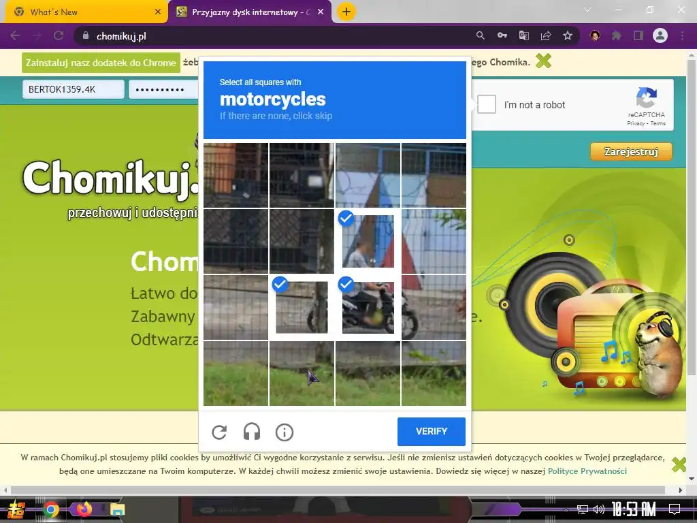Open the extension with the avatar icon
The height and width of the screenshot is (523, 697).
coord(595,35)
